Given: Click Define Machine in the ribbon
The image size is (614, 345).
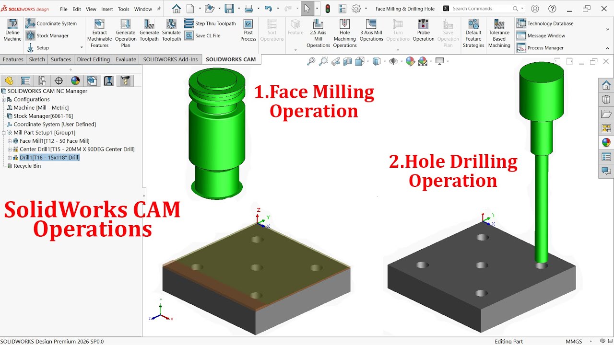Looking at the screenshot, I should point(12,31).
